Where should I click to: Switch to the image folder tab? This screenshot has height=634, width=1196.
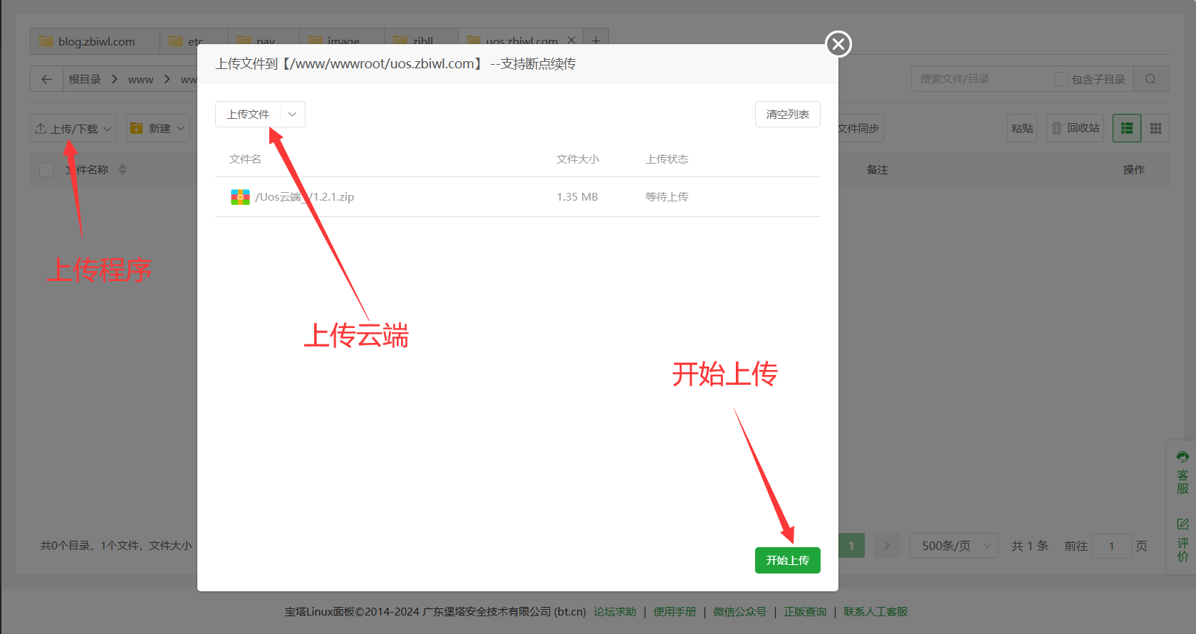[x=342, y=41]
